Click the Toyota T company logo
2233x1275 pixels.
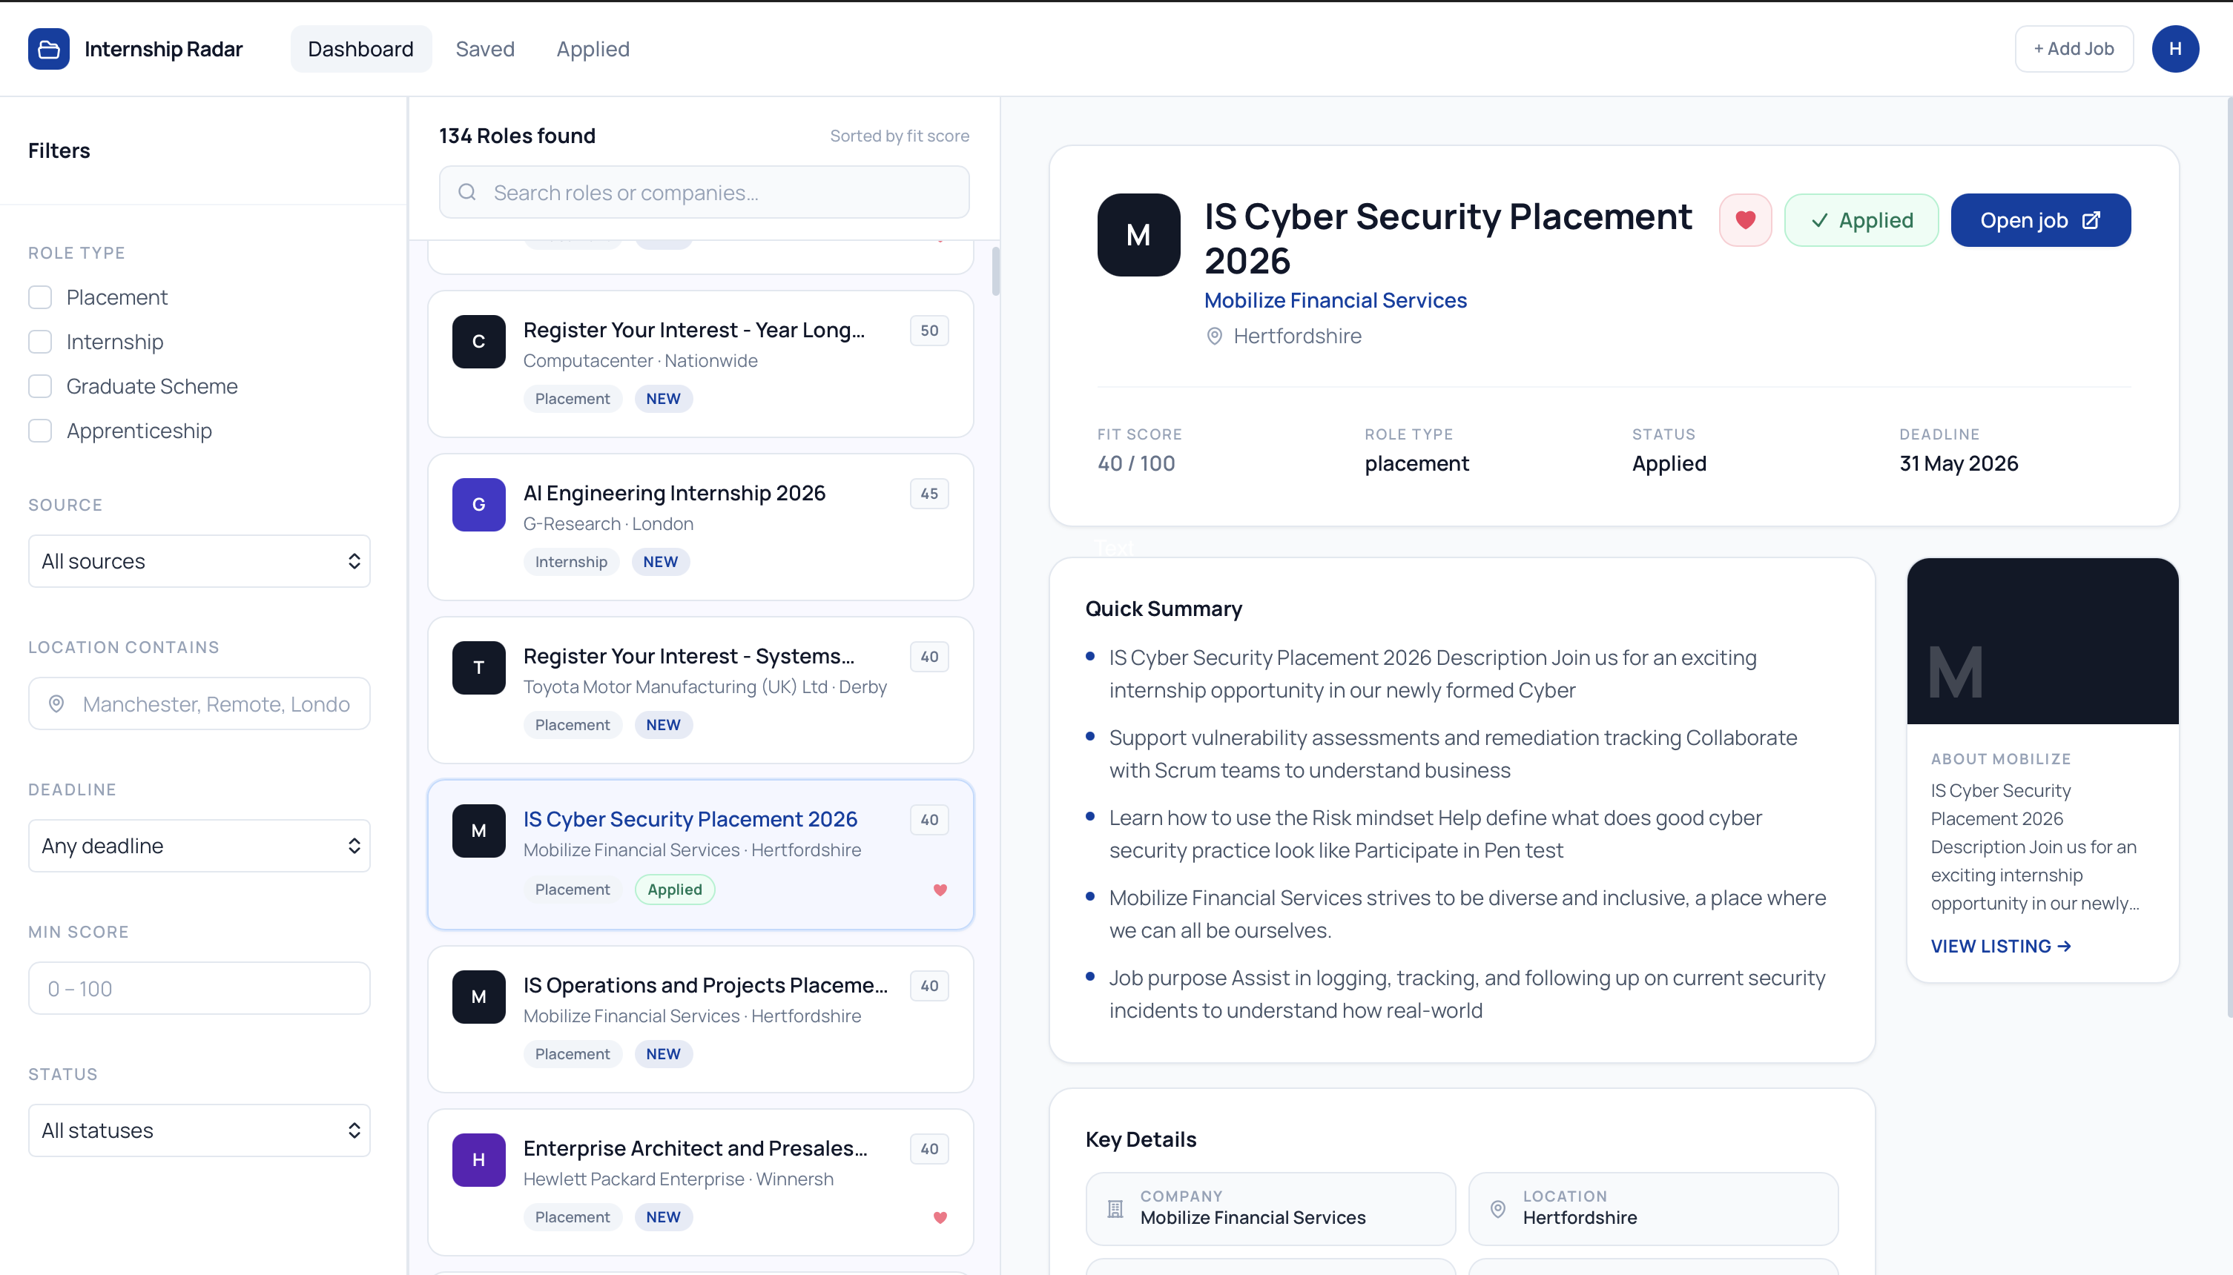click(478, 667)
